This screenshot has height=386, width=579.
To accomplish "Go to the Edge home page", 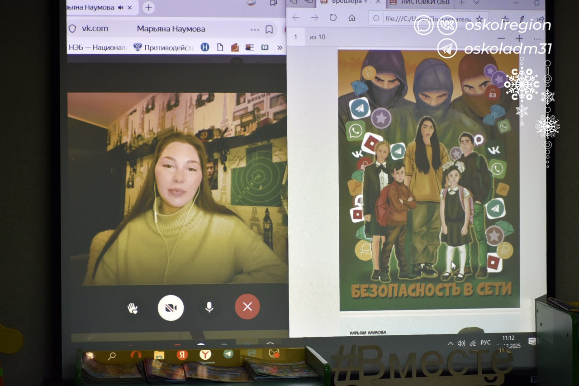I will pos(352,18).
